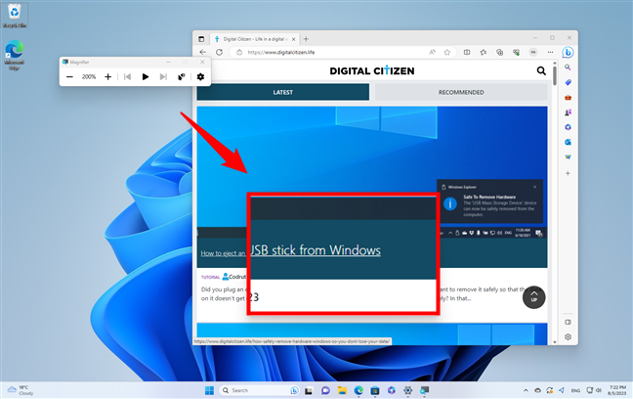This screenshot has width=633, height=399.
Task: Open Edge Favorites list
Action: [484, 52]
